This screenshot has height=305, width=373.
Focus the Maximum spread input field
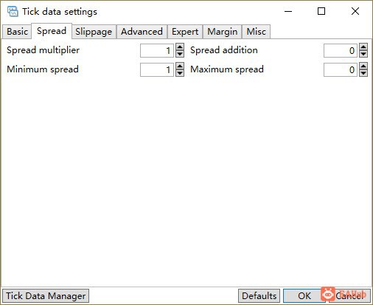click(x=341, y=69)
